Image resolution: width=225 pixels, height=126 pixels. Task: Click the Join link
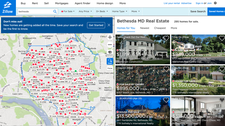(209, 3)
